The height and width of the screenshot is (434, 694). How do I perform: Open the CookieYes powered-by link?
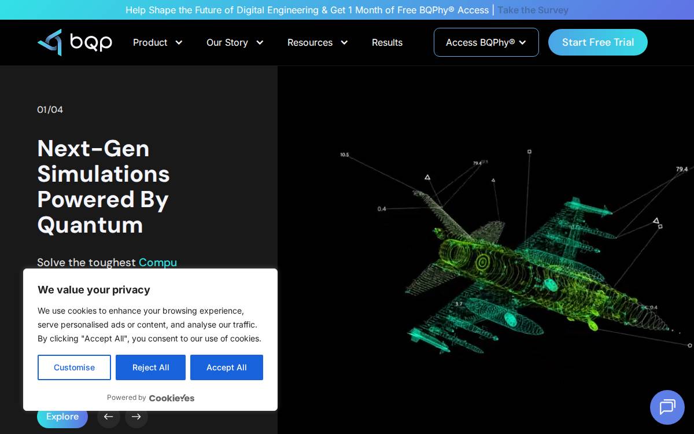[172, 398]
